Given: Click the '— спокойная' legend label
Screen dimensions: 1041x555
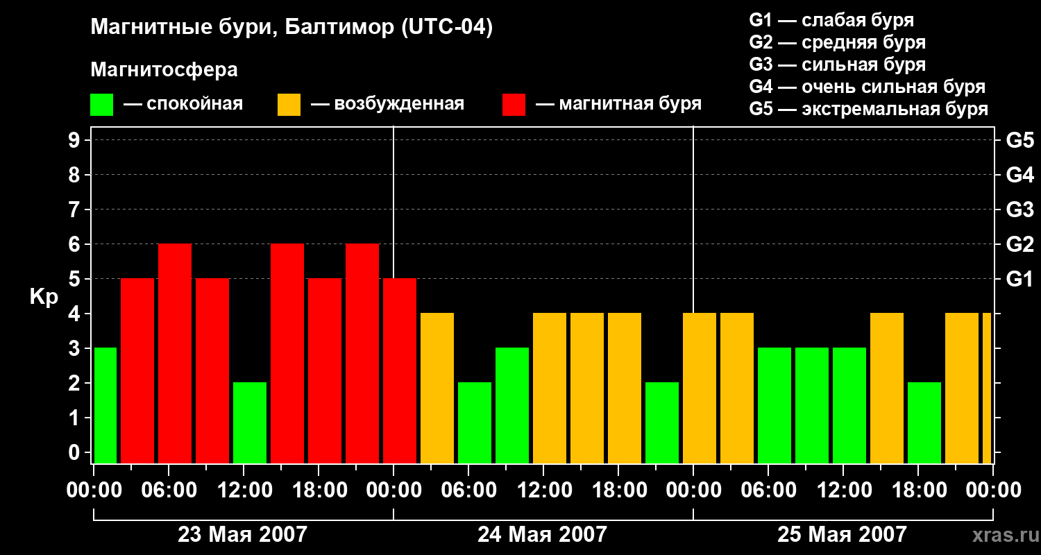Looking at the screenshot, I should pyautogui.click(x=183, y=104).
